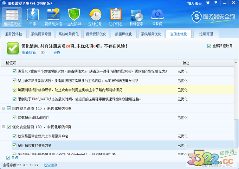Image resolution: width=239 pixels, height=169 pixels.
Task: Click the app icon in the title bar
Action: point(4,3)
